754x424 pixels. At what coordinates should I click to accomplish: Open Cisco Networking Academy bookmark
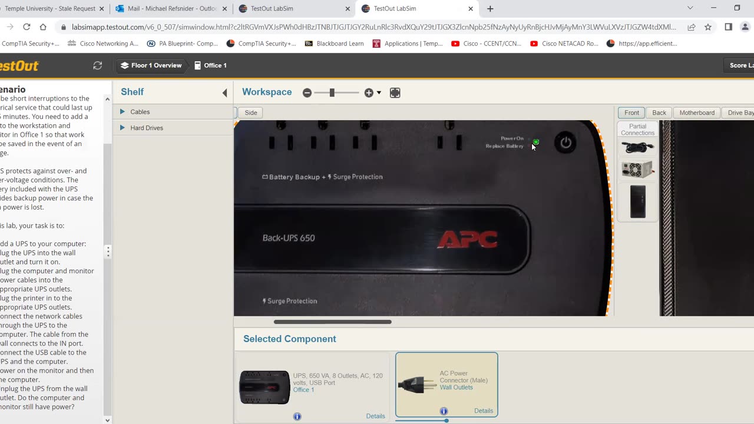pos(103,44)
